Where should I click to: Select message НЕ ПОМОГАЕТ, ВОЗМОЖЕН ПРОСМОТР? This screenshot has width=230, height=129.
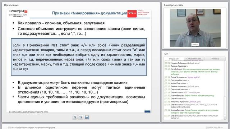point(192,117)
